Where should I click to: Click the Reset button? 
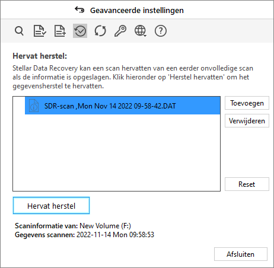(x=247, y=184)
